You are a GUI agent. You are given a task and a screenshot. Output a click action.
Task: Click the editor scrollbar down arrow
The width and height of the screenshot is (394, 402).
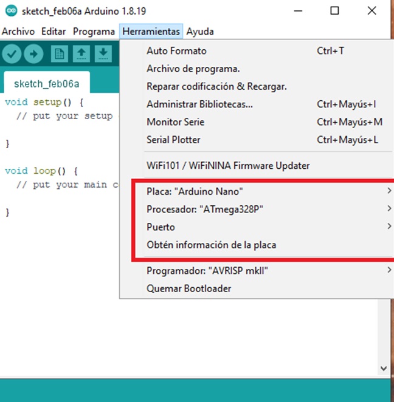384,368
